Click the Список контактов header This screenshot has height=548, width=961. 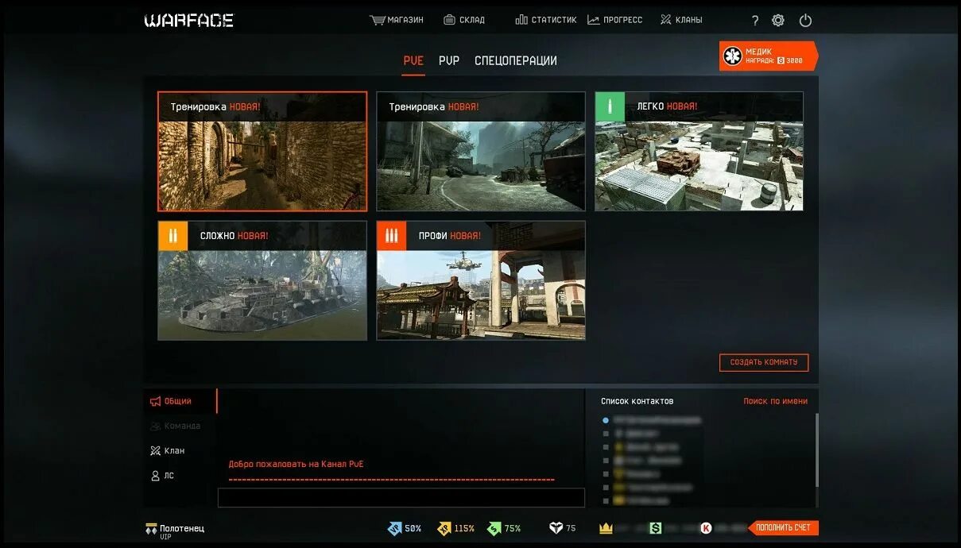tap(637, 401)
